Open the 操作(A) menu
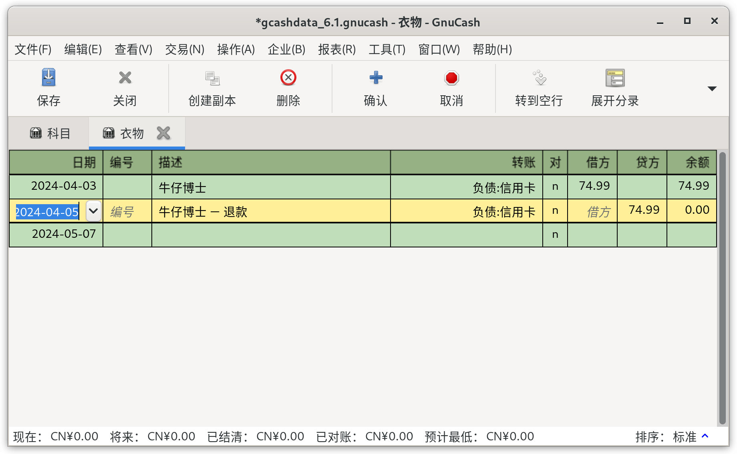Image resolution: width=737 pixels, height=454 pixels. (236, 49)
